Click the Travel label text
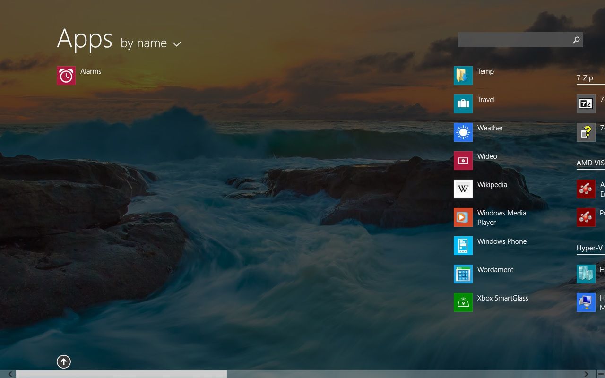The width and height of the screenshot is (605, 378). (486, 100)
